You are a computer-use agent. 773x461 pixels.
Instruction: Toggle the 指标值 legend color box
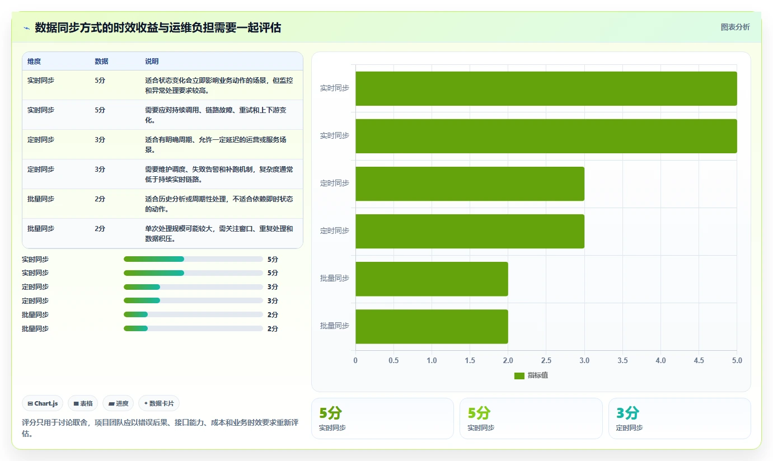519,375
